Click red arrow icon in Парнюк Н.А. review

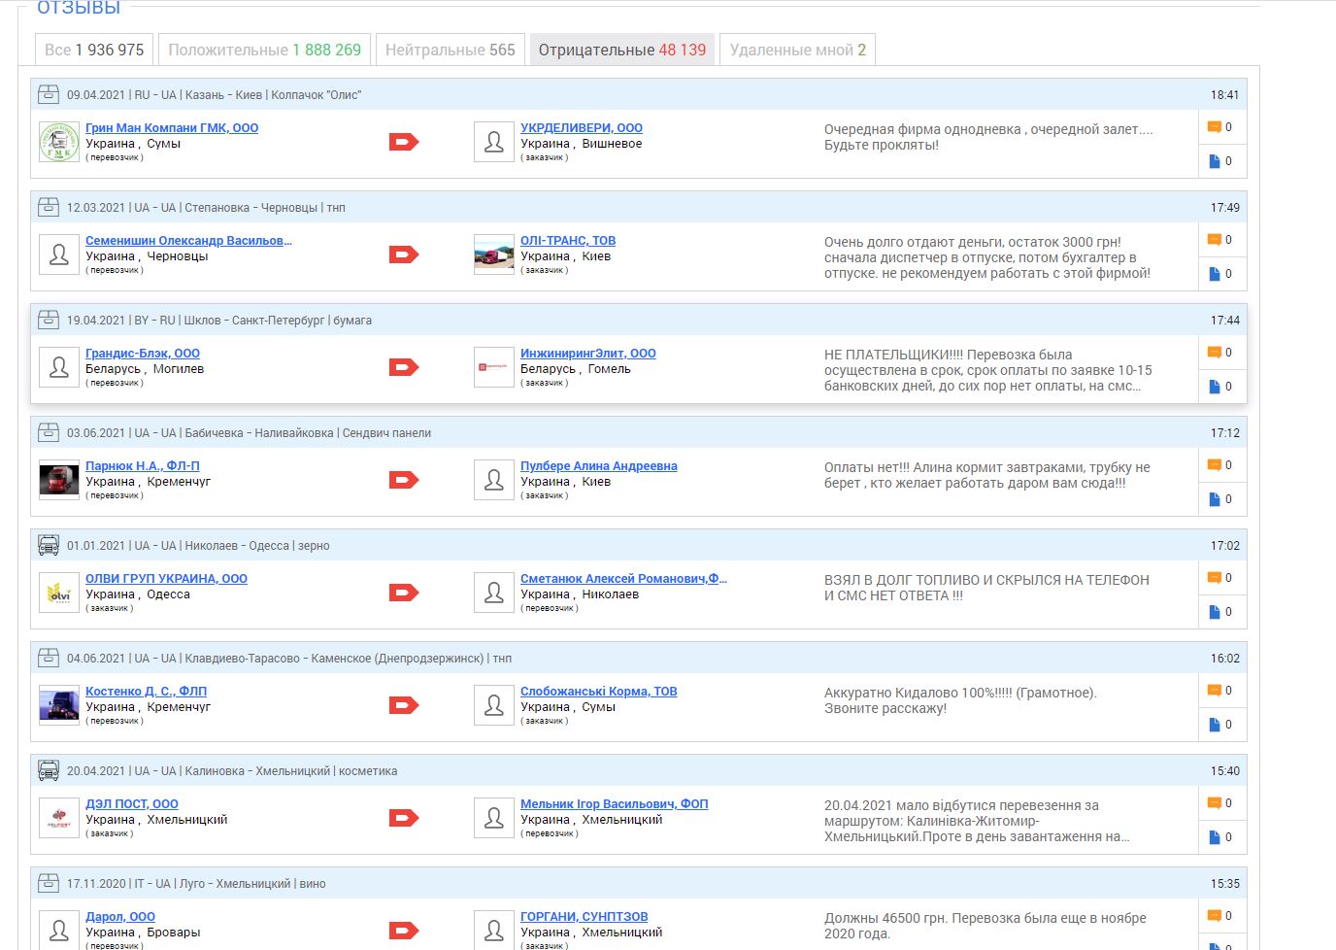click(x=403, y=480)
